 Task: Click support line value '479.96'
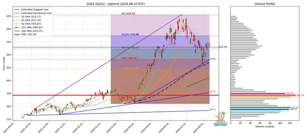(213, 59)
